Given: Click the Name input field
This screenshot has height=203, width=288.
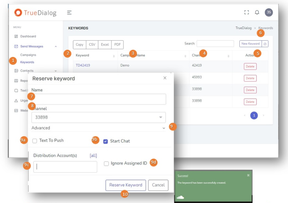Looking at the screenshot, I should (x=98, y=99).
